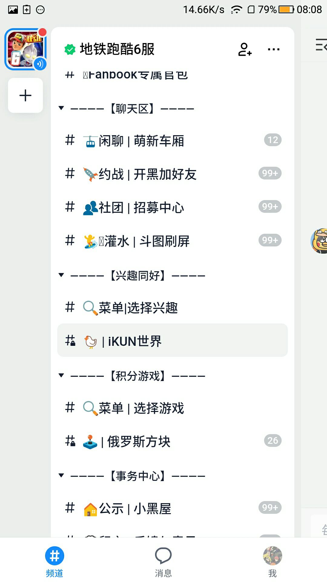The height and width of the screenshot is (582, 327).
Task: Open the collapsed member list icon
Action: click(321, 45)
